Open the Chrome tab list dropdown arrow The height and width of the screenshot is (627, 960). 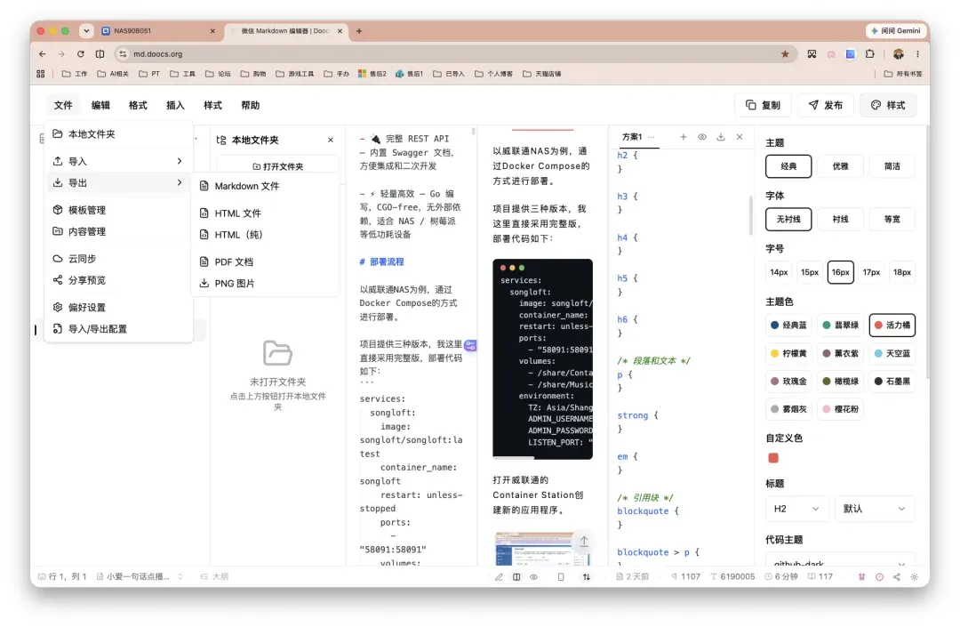click(86, 30)
